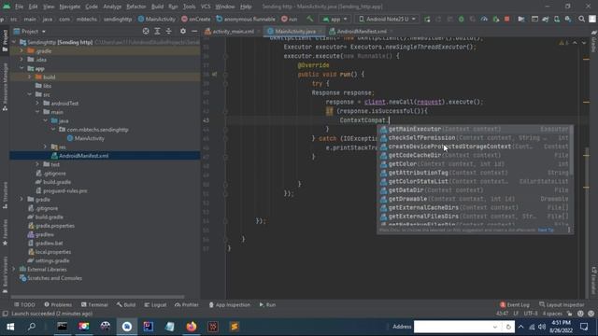The height and width of the screenshot is (336, 598).
Task: Click 4 spaces indent setting in status bar
Action: (552, 314)
